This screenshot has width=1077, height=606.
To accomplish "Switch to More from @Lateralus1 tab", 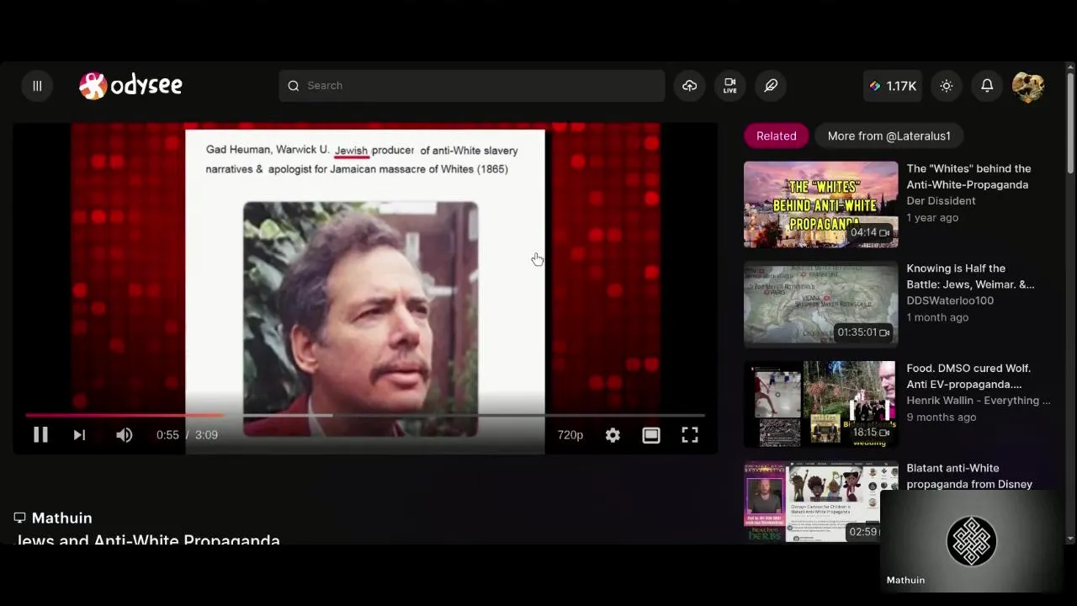I will pos(889,136).
